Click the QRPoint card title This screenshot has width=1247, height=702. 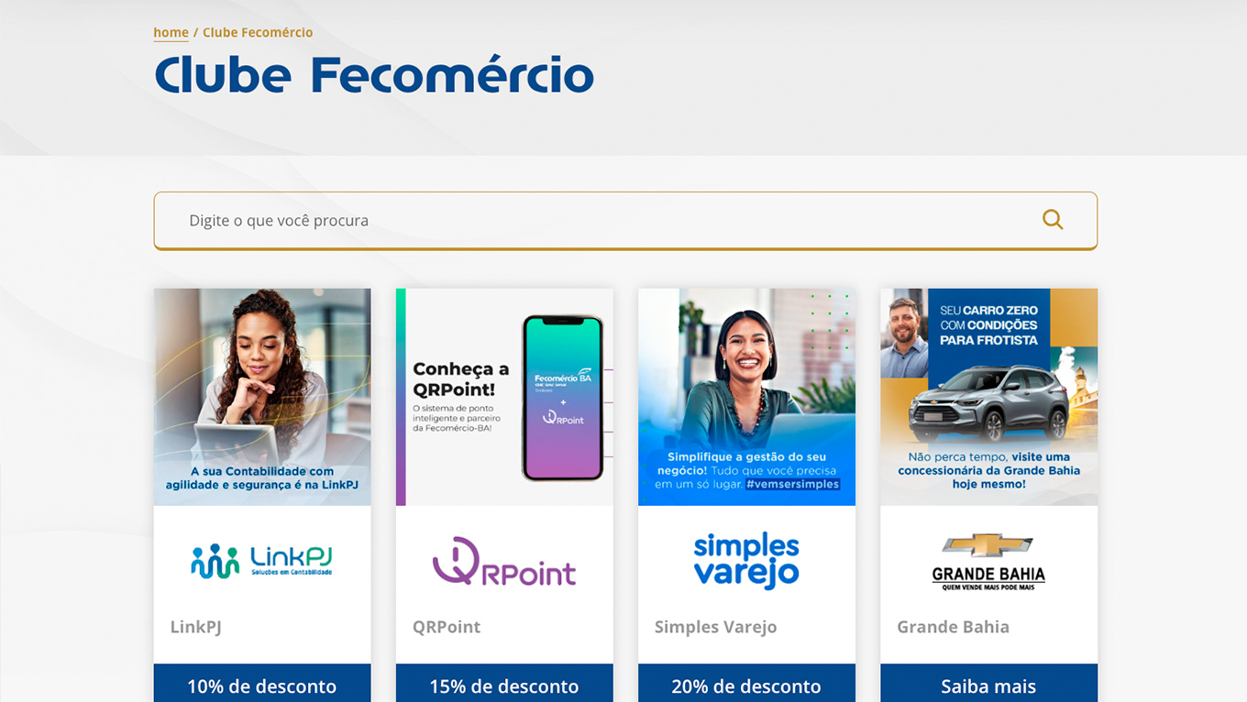click(x=447, y=627)
